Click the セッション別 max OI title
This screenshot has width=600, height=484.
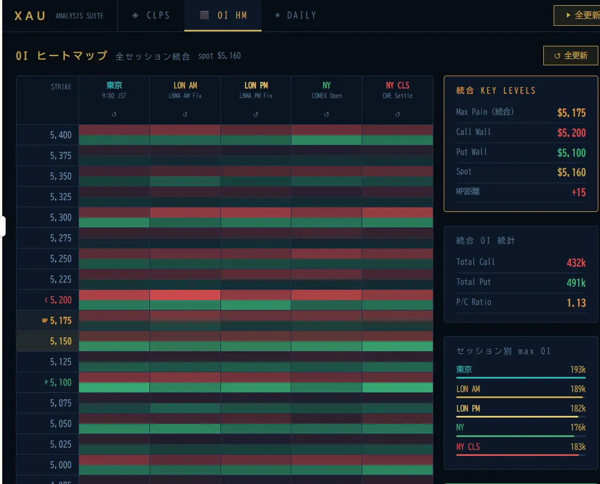[504, 351]
